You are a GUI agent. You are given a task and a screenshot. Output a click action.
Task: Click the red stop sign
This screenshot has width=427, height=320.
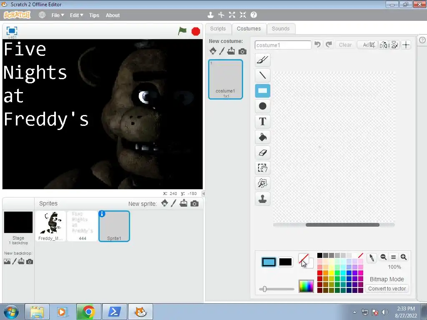[x=196, y=31]
